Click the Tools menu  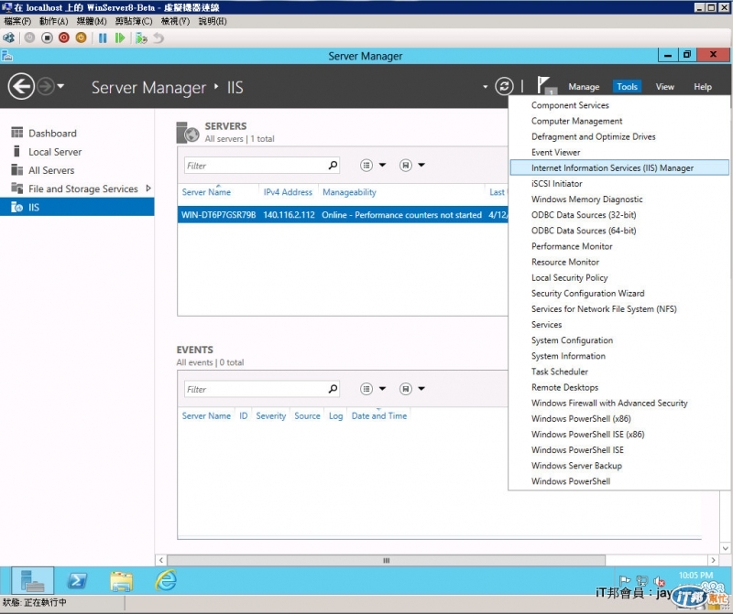click(x=627, y=87)
